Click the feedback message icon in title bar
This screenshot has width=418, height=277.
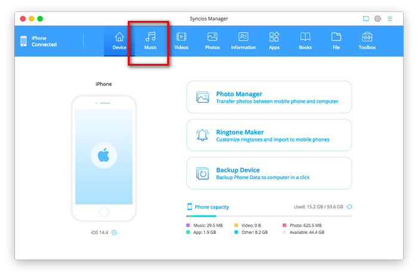click(x=365, y=19)
